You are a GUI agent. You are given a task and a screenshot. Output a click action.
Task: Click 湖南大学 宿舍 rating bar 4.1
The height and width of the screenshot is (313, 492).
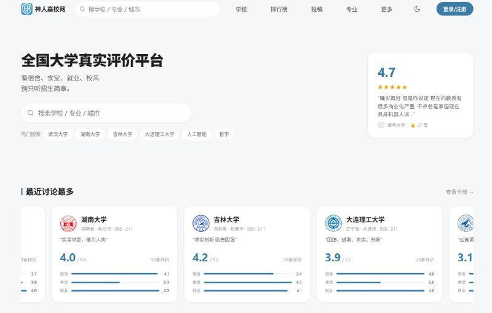tap(114, 274)
